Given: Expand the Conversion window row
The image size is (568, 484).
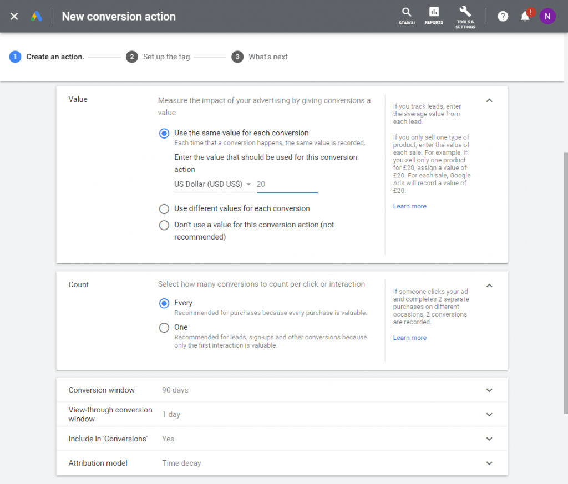Looking at the screenshot, I should [x=282, y=390].
